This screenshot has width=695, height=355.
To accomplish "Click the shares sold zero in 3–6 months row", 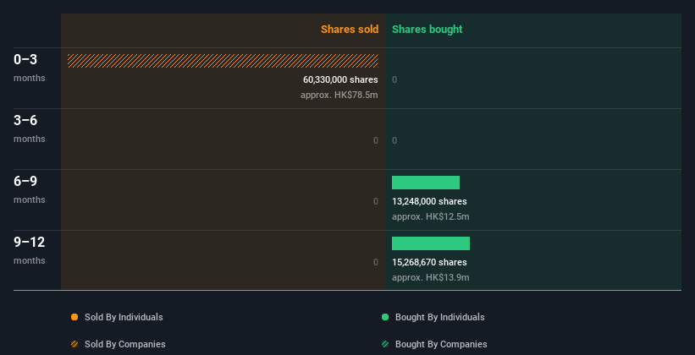I will pyautogui.click(x=376, y=141).
